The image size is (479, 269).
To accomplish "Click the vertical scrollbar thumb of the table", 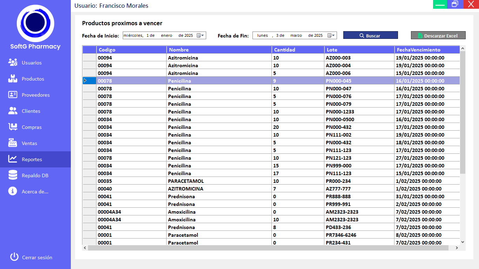I will (x=463, y=112).
